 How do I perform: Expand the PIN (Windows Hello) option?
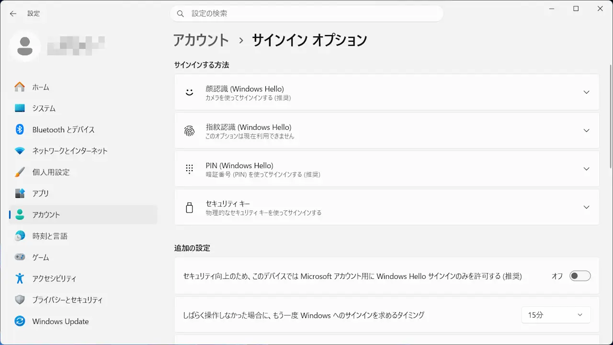[x=586, y=169]
